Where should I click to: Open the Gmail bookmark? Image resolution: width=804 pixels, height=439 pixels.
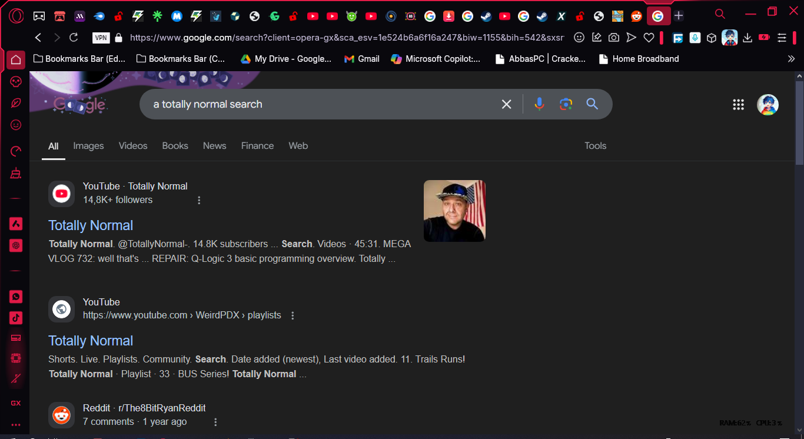[361, 59]
